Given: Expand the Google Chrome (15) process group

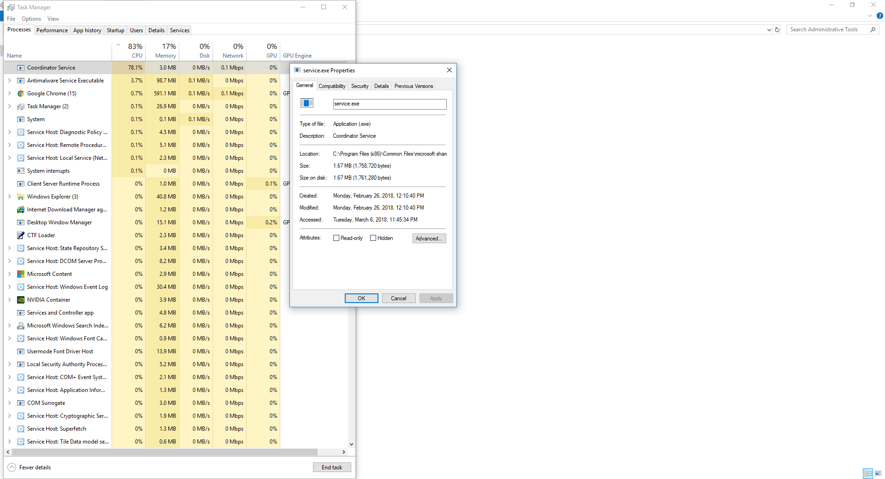Looking at the screenshot, I should click(9, 93).
